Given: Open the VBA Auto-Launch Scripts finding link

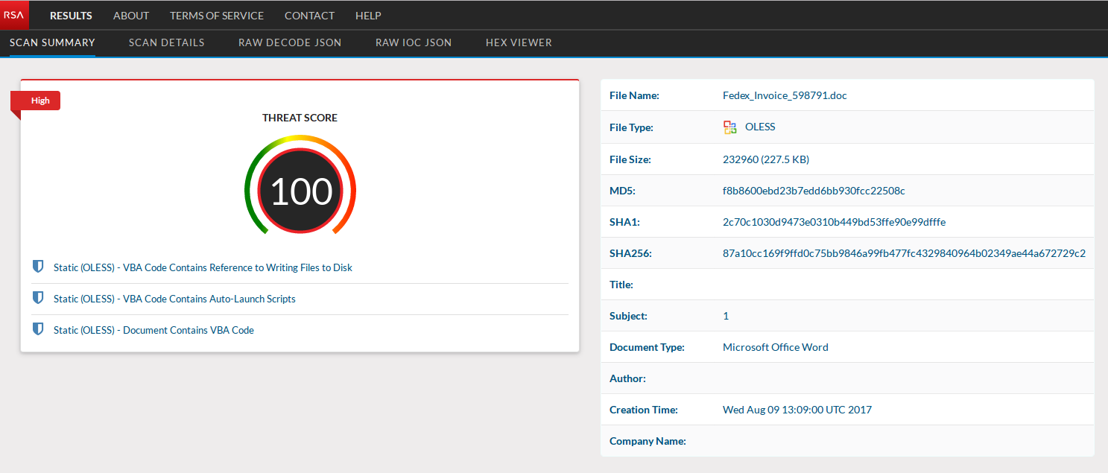Looking at the screenshot, I should click(x=174, y=299).
